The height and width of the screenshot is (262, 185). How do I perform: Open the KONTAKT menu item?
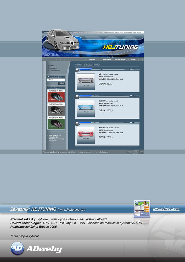[x=133, y=59]
